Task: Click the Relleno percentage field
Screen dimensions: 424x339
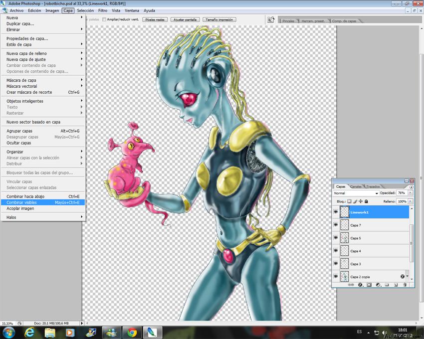Action: 402,201
